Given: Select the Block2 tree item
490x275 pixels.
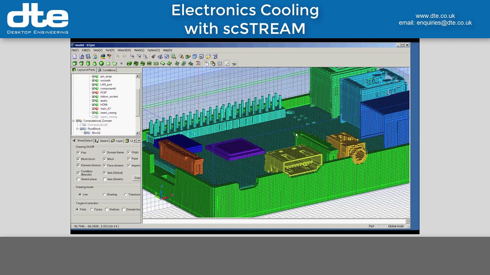Looking at the screenshot, I should tap(96, 133).
